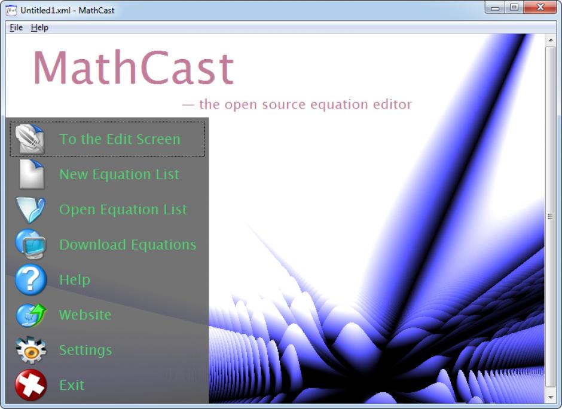Click the open folder Equation List icon
This screenshot has width=562, height=409.
(30, 210)
